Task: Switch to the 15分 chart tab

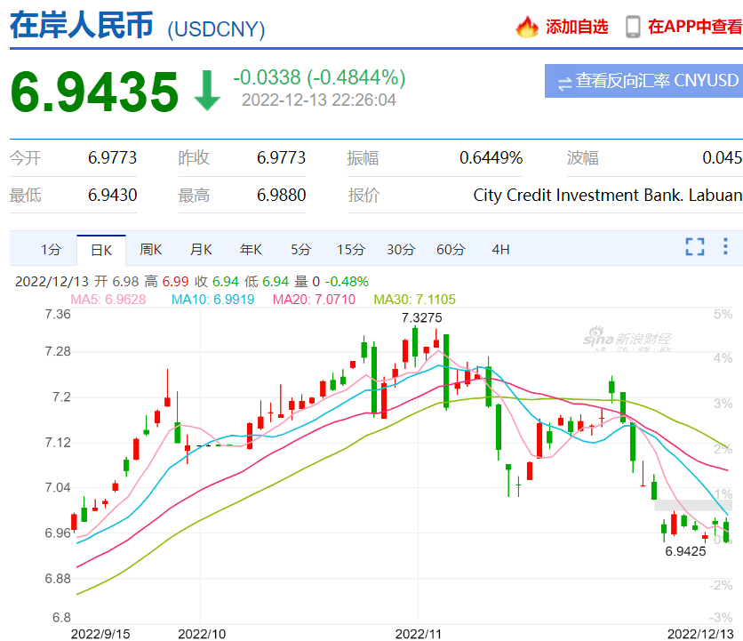Action: coord(351,250)
